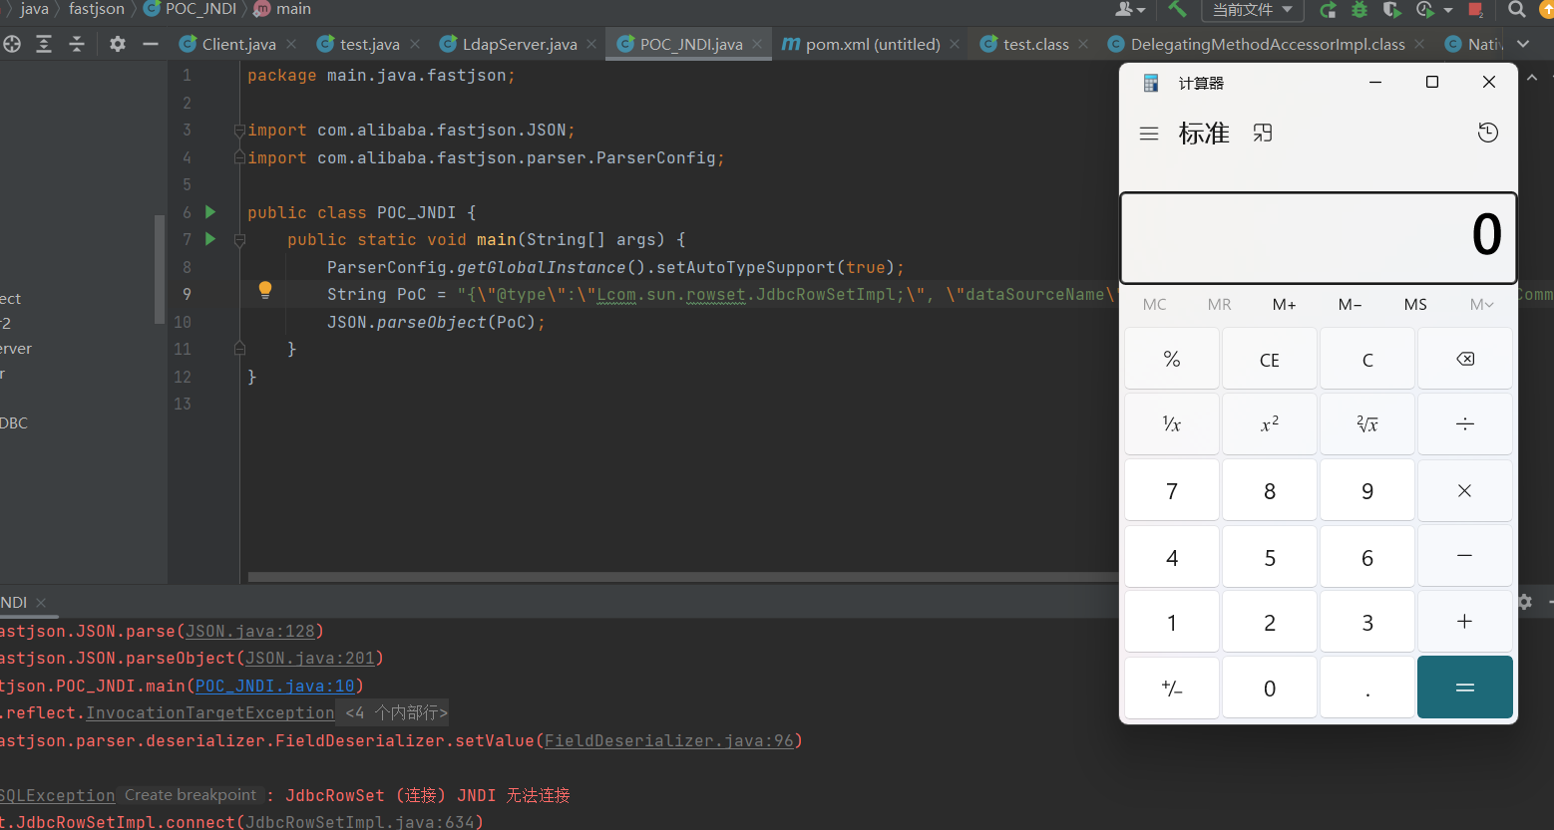Open Calculator hamburger navigation menu
The height and width of the screenshot is (830, 1554).
click(x=1149, y=134)
